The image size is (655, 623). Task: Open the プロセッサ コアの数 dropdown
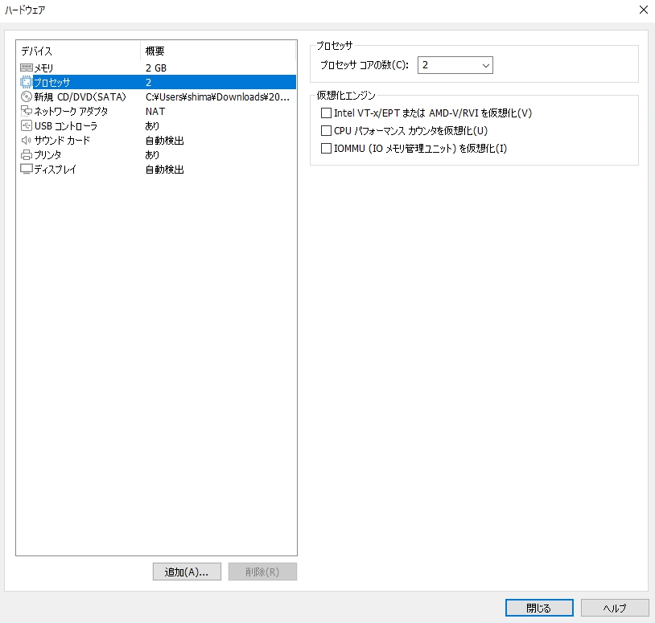click(455, 65)
